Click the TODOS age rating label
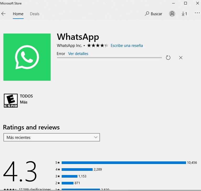Image resolution: width=201 pixels, height=191 pixels. (x=26, y=96)
